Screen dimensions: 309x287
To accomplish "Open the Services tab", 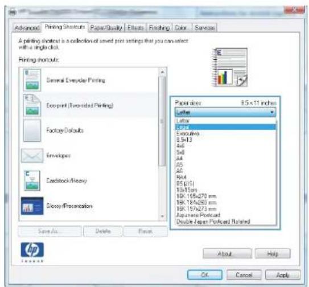I will click(205, 28).
